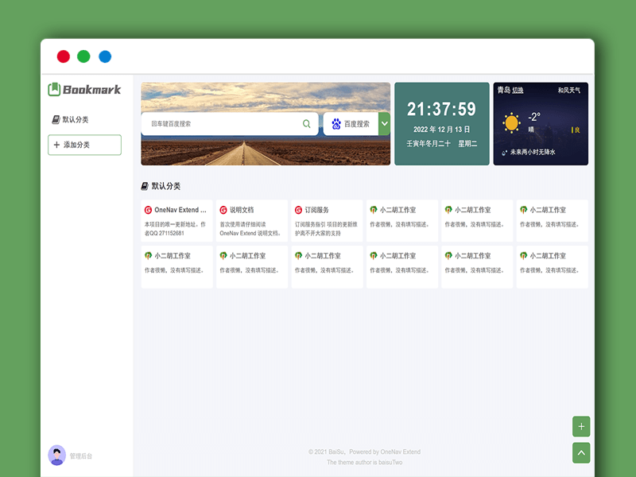Screen dimensions: 636x477
Task: Click the 添加分类 button
Action: [x=84, y=145]
